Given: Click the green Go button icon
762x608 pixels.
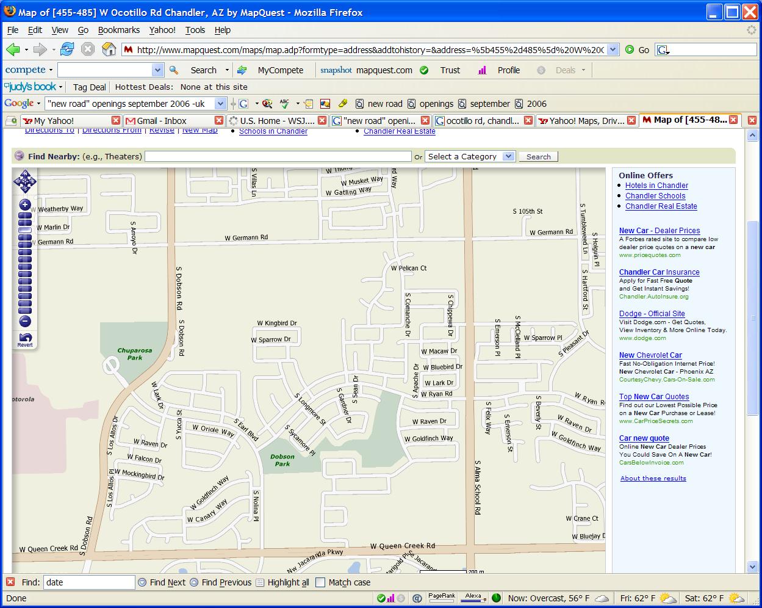Looking at the screenshot, I should (x=630, y=50).
